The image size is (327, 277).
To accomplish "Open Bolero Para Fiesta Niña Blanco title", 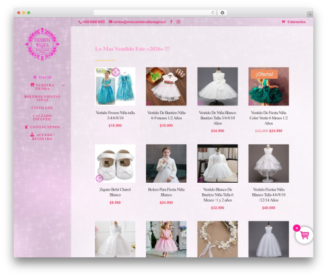I will click(166, 192).
